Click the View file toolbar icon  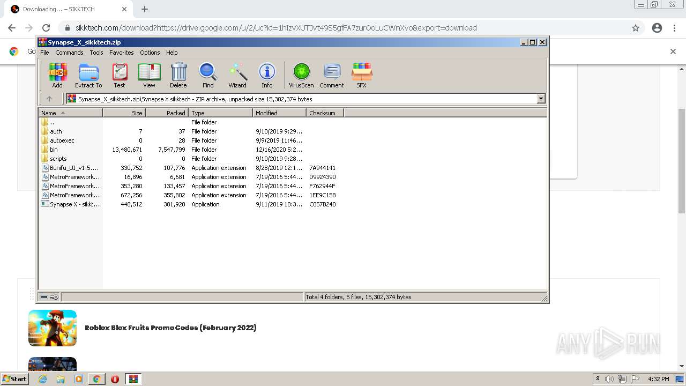[149, 75]
